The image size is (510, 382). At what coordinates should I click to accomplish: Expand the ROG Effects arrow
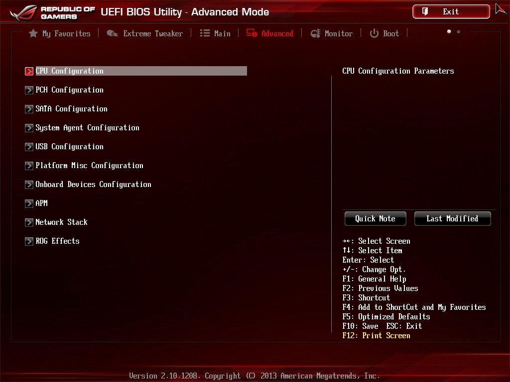click(29, 241)
